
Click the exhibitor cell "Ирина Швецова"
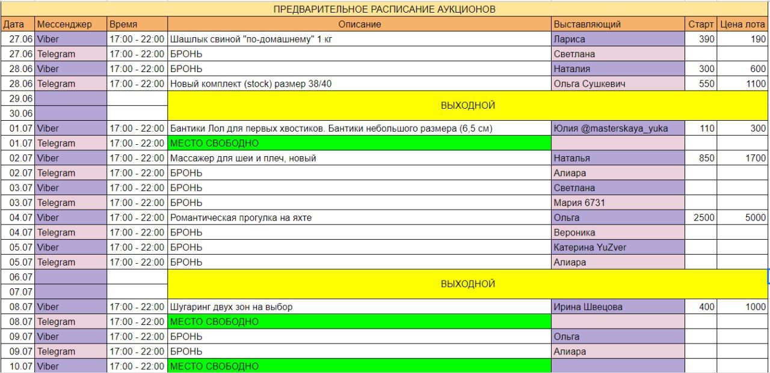618,306
